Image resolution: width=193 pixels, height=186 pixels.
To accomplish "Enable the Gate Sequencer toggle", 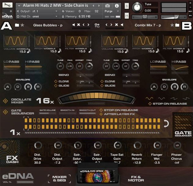I will click(5, 112).
